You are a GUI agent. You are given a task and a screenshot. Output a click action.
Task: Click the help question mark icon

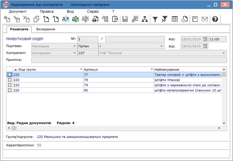pyautogui.click(x=215, y=19)
